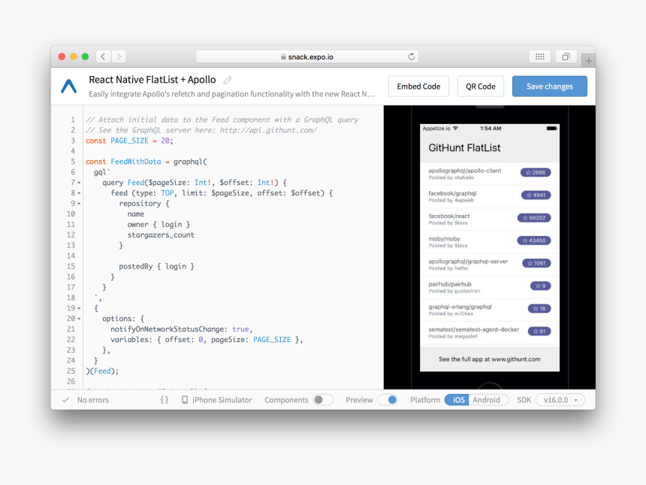
Task: Click the Expo Snack logo
Action: tap(69, 86)
